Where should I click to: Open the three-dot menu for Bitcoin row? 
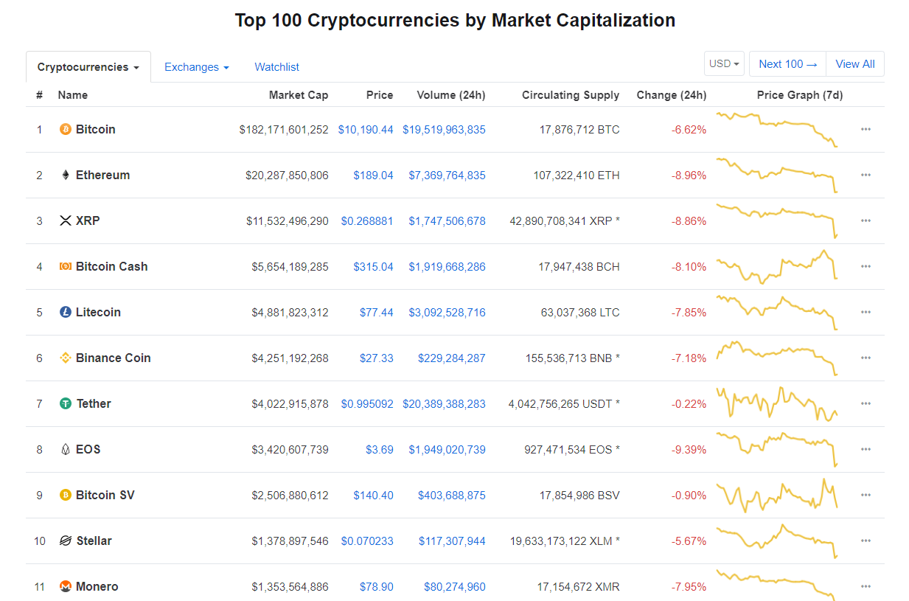click(866, 129)
